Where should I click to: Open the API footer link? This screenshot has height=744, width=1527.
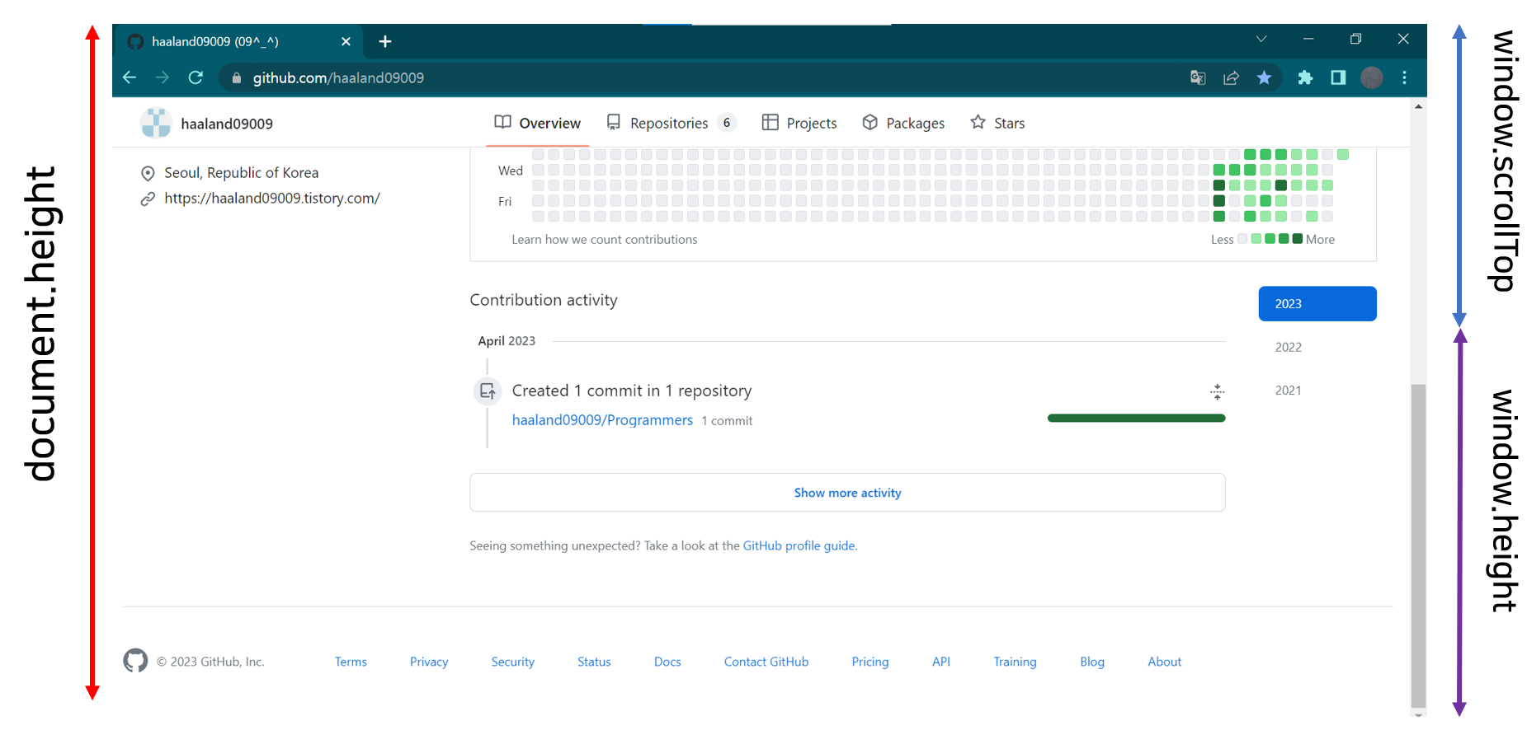(x=941, y=662)
